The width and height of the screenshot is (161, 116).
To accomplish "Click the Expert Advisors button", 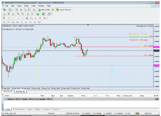I will [x=64, y=10].
